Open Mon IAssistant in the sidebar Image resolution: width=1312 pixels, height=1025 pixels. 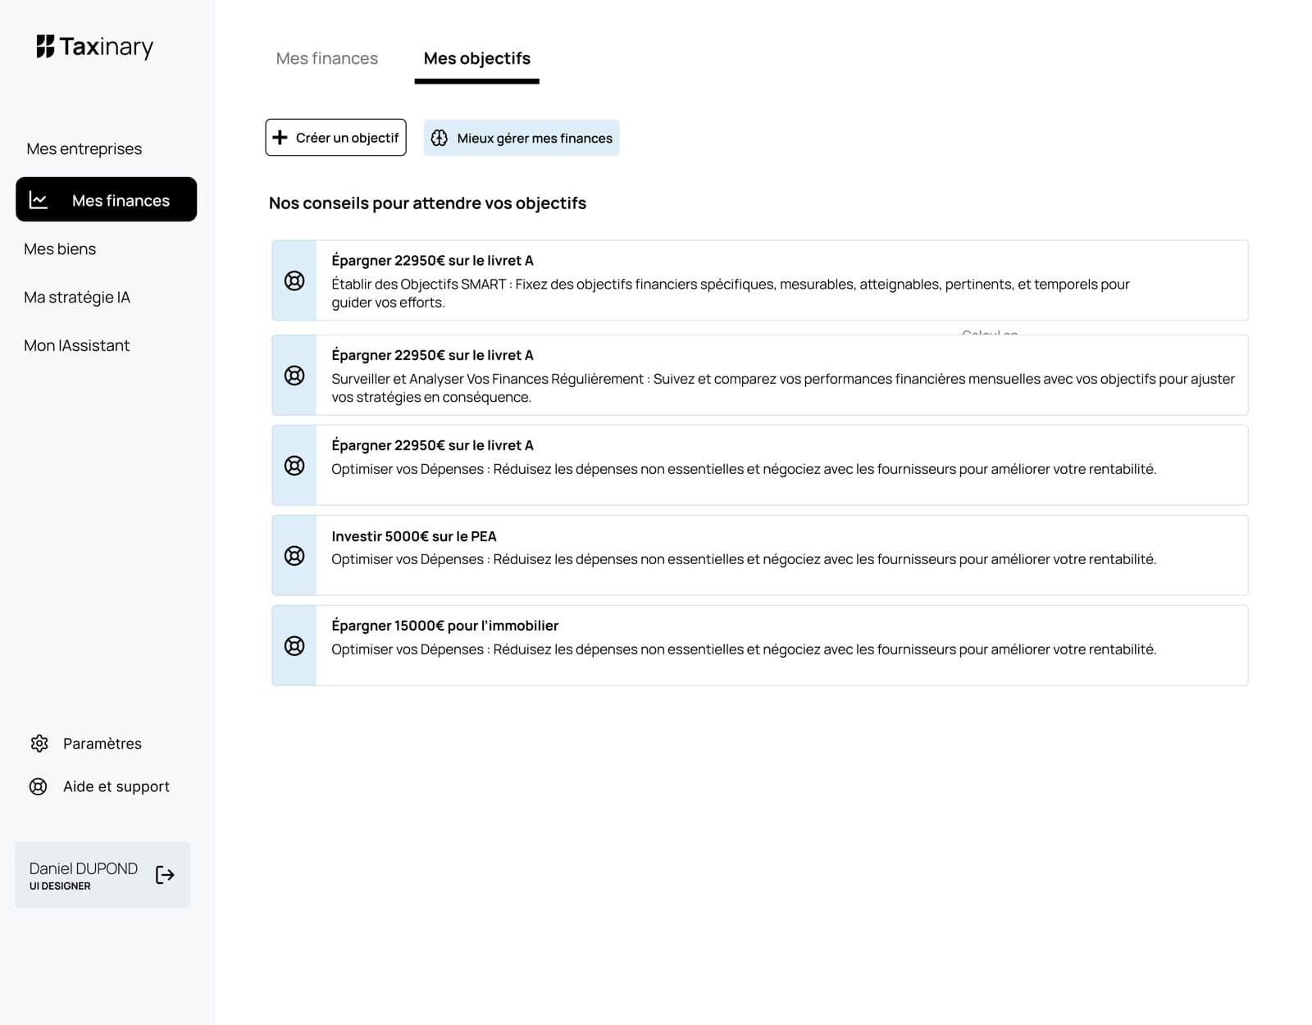coord(77,345)
